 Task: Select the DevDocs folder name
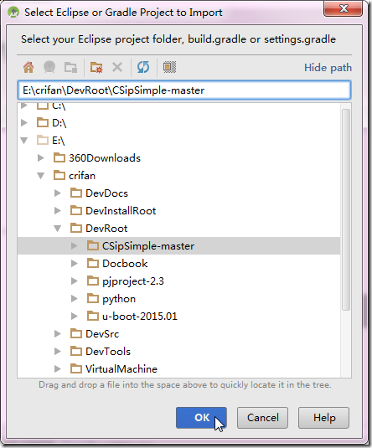(x=106, y=193)
